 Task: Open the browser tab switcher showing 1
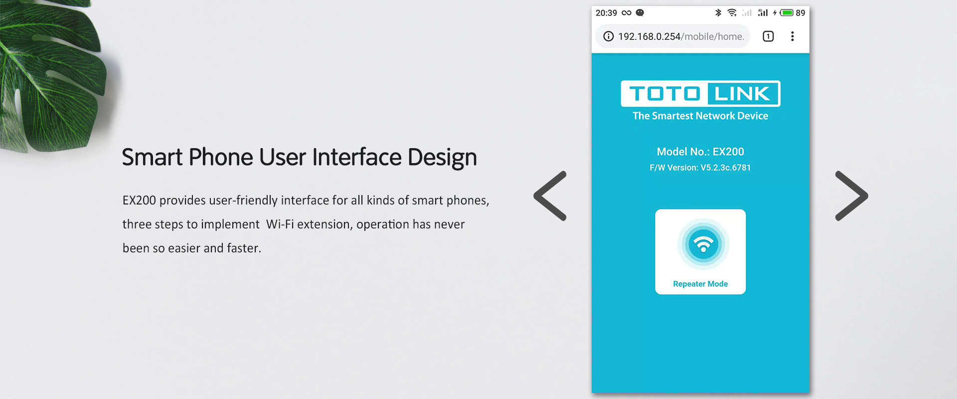click(x=768, y=36)
